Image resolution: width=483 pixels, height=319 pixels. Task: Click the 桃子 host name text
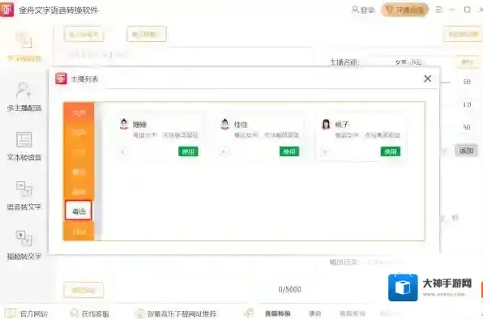[x=342, y=124]
